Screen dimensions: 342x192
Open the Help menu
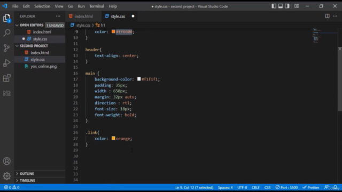113,6
